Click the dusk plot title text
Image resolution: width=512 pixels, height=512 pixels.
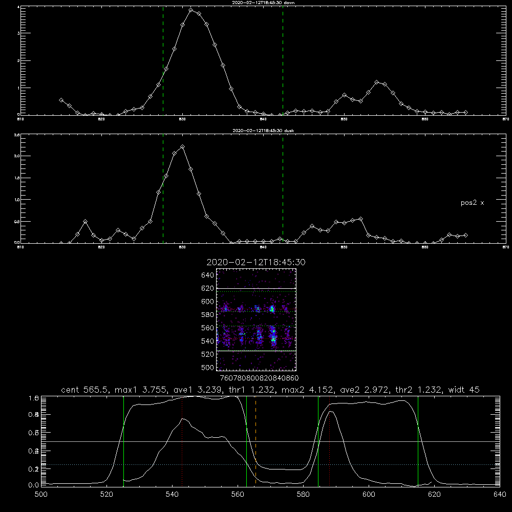point(263,131)
